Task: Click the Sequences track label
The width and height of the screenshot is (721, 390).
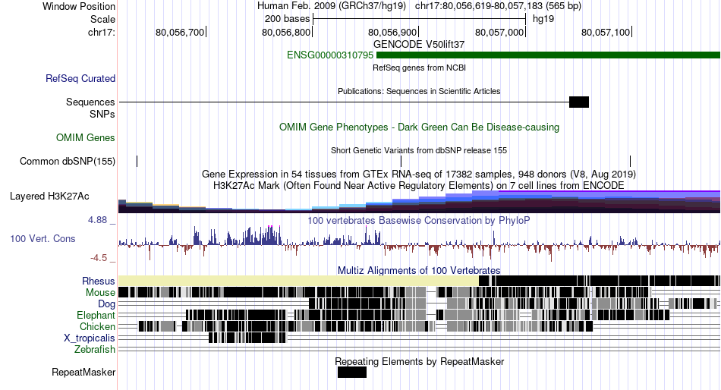Action: point(90,102)
